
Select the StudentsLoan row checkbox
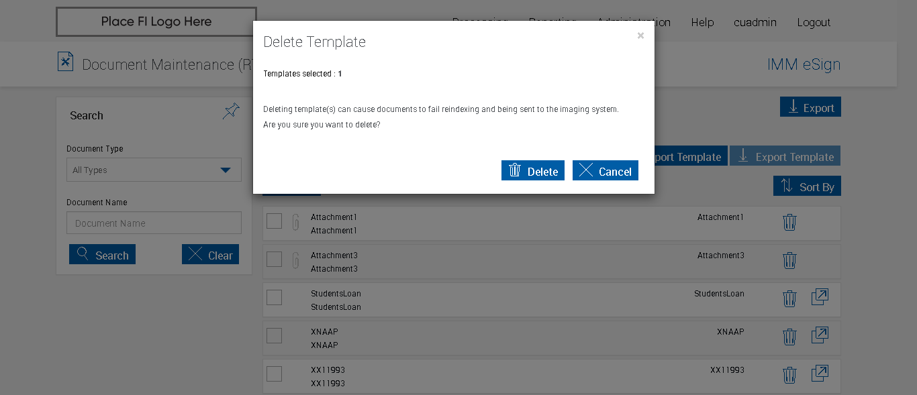[274, 297]
